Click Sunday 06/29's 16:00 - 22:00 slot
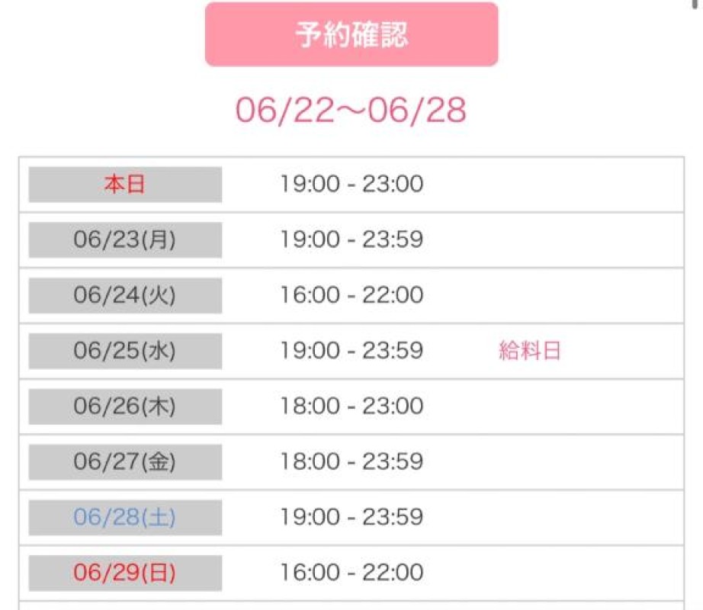703x610 pixels. [x=352, y=573]
